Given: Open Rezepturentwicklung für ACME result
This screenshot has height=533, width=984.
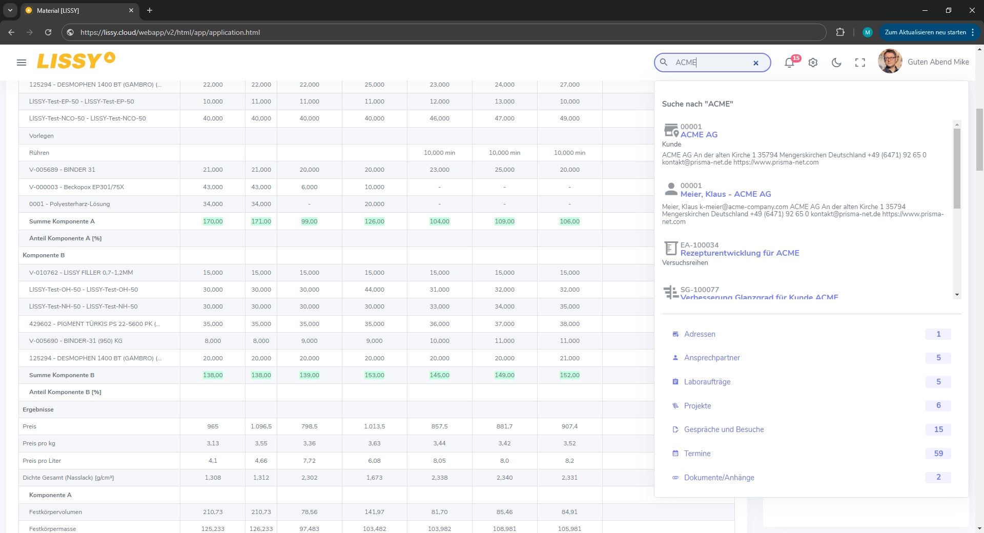Looking at the screenshot, I should [x=740, y=253].
